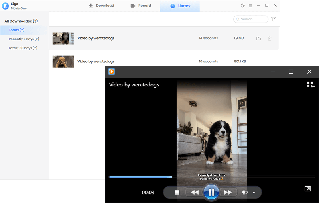Delete the 1.9 MB video

(270, 38)
